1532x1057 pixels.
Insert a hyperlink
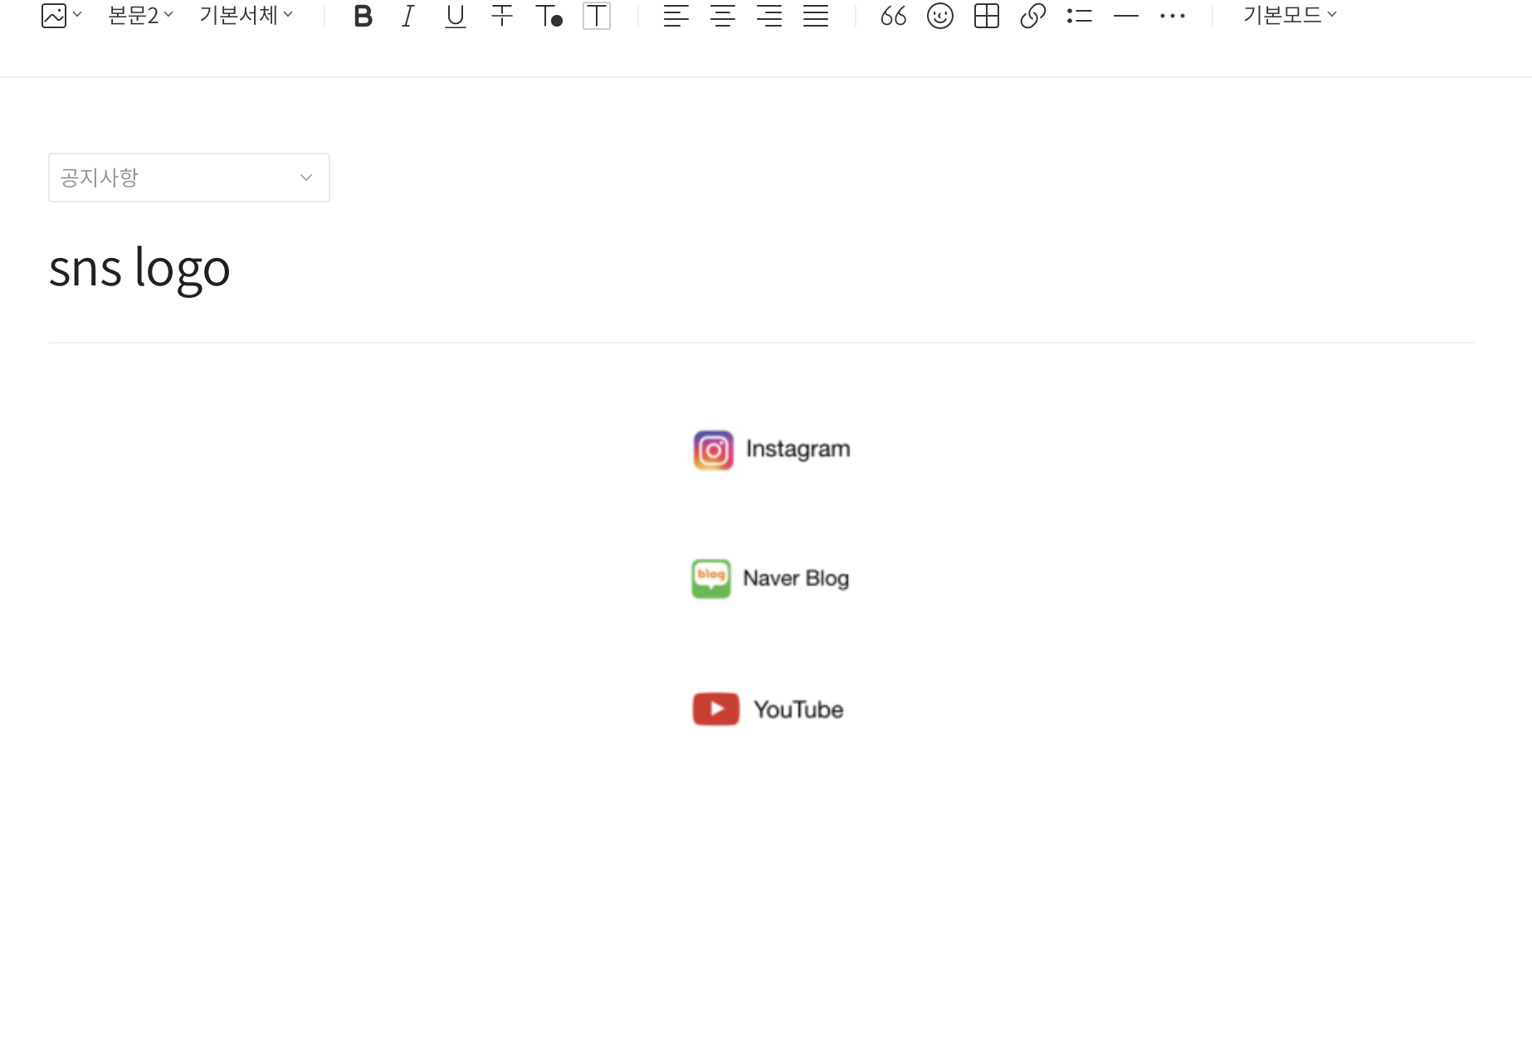pos(1033,16)
